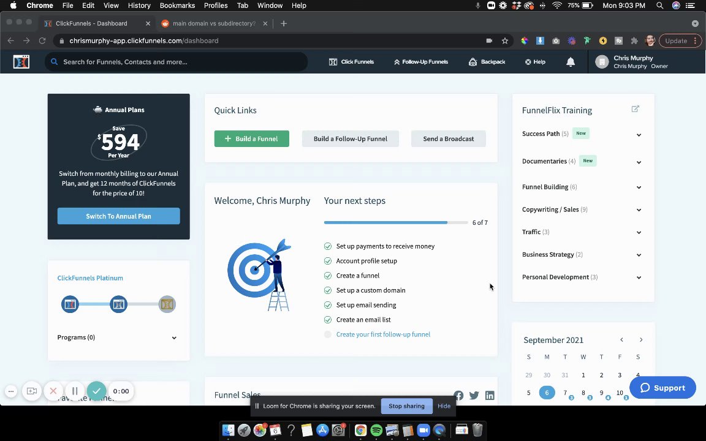Reload the page with the refresh icon
This screenshot has width=706, height=441.
point(42,40)
